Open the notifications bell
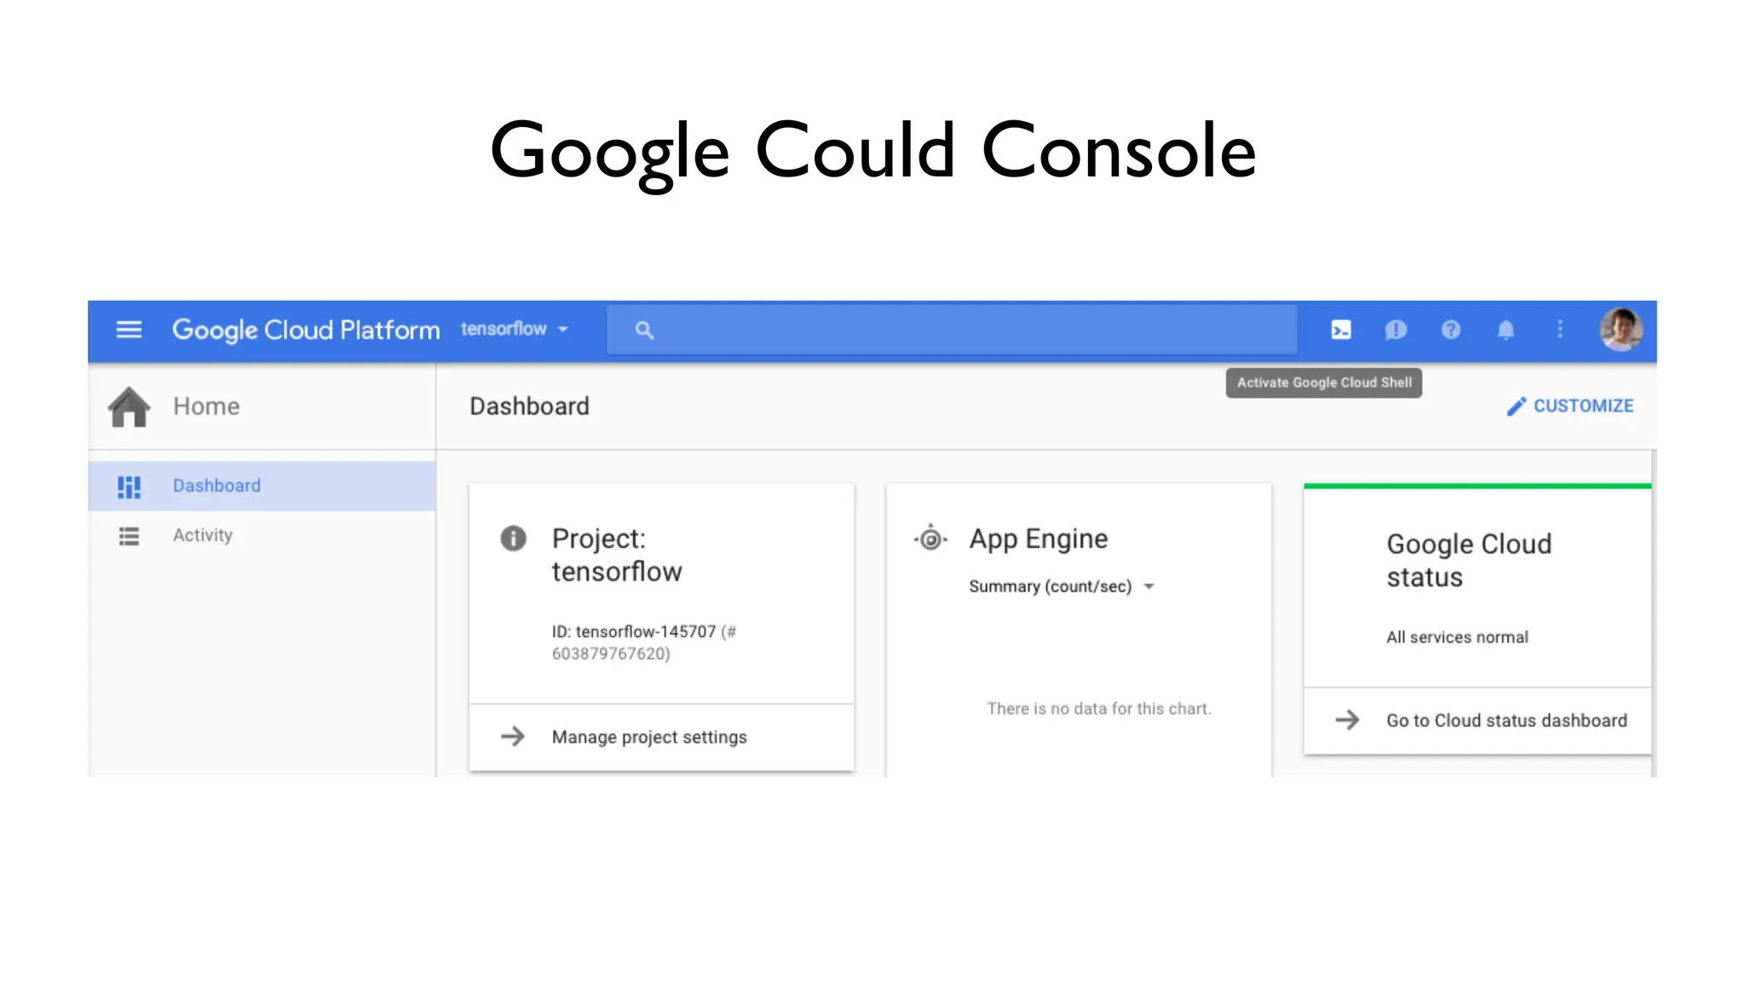Viewport: 1745px width, 982px height. pyautogui.click(x=1506, y=330)
